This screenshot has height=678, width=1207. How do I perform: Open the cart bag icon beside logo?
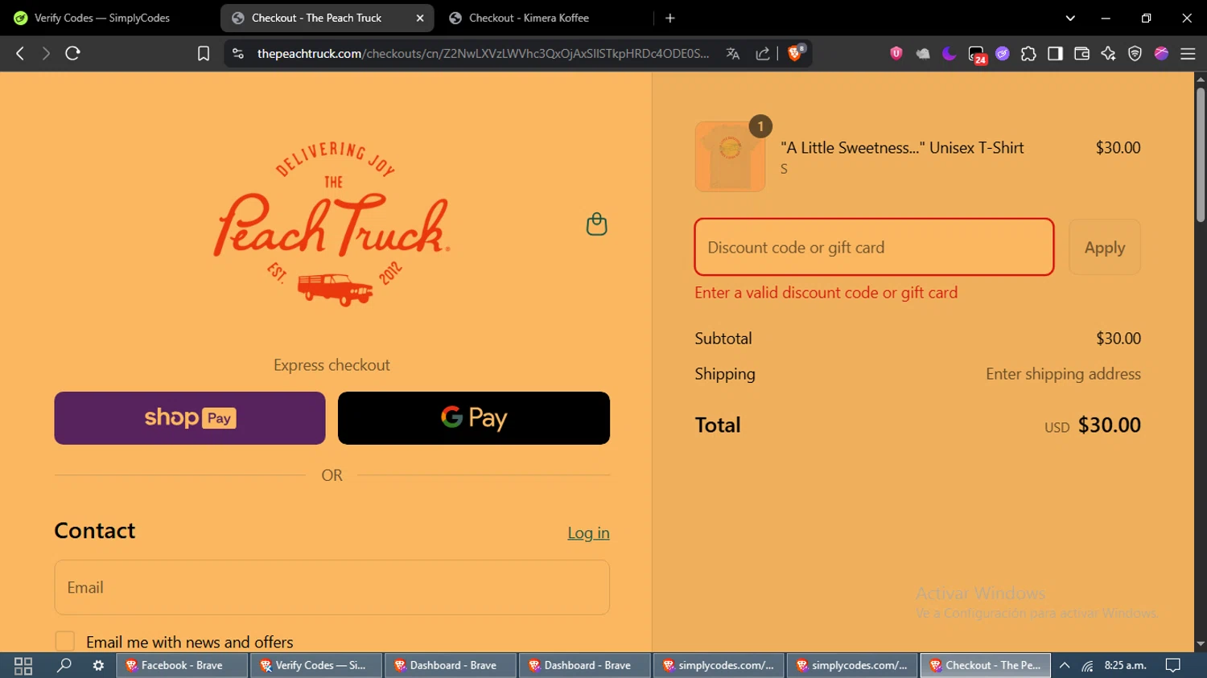596,224
